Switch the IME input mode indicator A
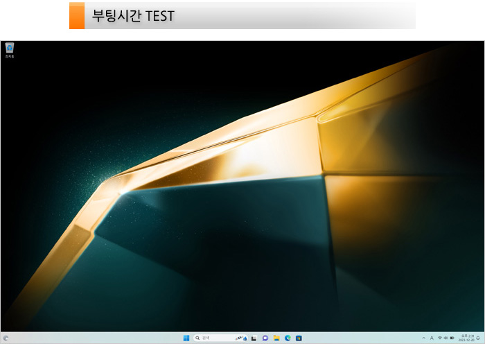 click(x=432, y=338)
